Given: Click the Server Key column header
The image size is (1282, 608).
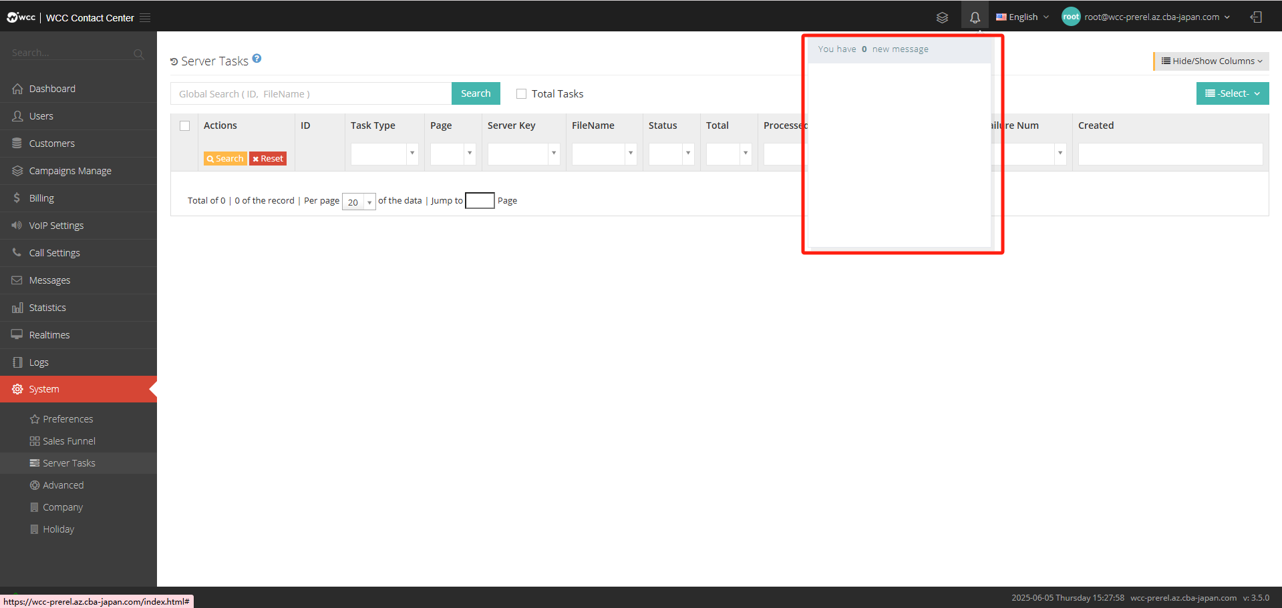Looking at the screenshot, I should (512, 125).
